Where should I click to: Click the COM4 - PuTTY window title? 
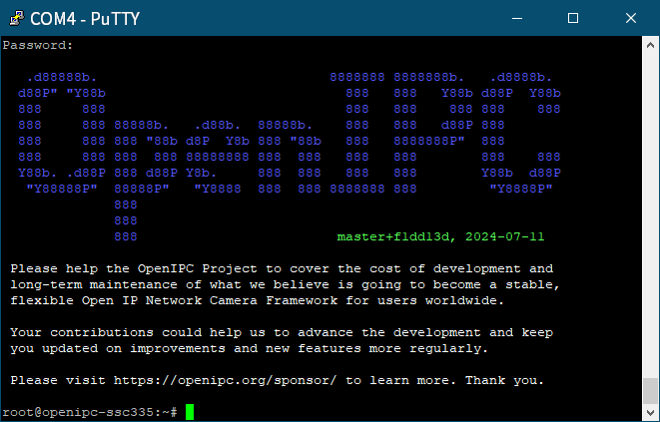pyautogui.click(x=85, y=19)
